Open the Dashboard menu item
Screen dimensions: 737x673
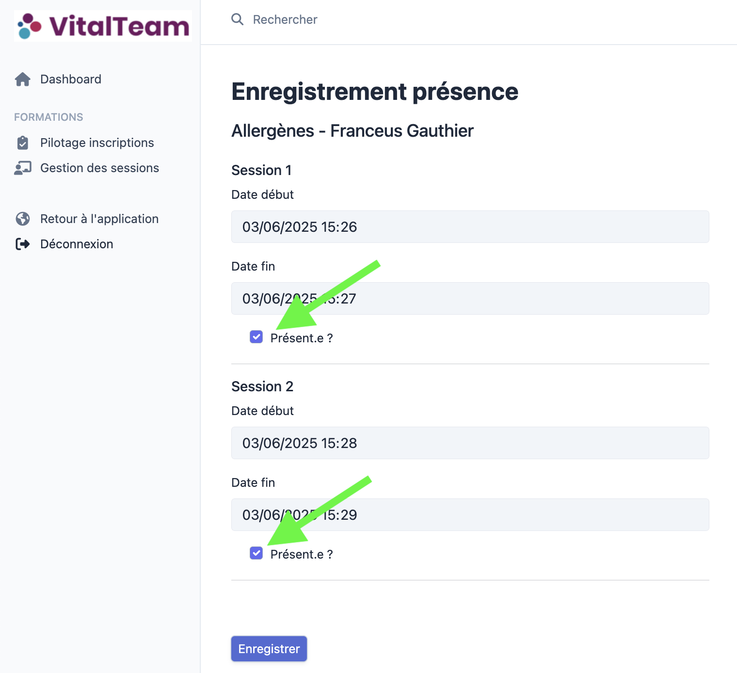pyautogui.click(x=71, y=80)
